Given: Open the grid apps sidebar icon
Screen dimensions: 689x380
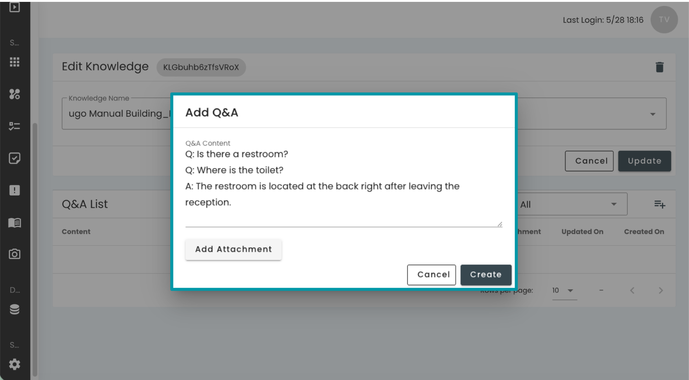Looking at the screenshot, I should click(15, 62).
